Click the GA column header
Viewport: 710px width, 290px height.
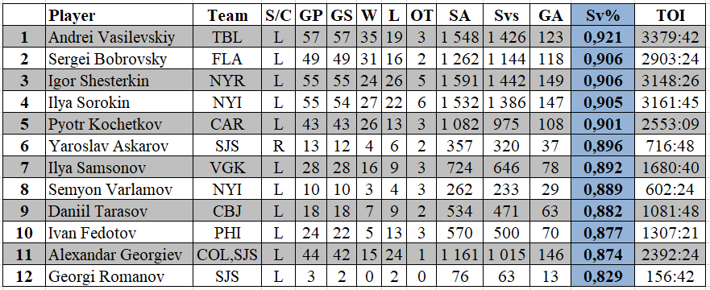pyautogui.click(x=550, y=15)
